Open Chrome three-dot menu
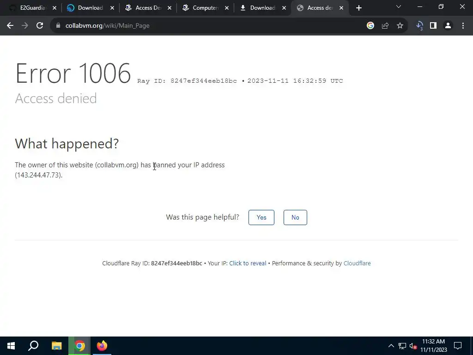 click(x=463, y=26)
